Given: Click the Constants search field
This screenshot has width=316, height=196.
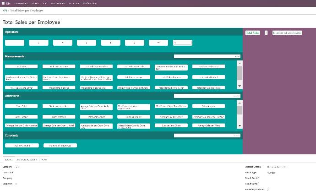Looking at the screenshot, I should 207,136.
